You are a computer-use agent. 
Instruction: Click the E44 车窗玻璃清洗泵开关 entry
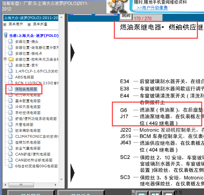pyautogui.click(x=162, y=99)
